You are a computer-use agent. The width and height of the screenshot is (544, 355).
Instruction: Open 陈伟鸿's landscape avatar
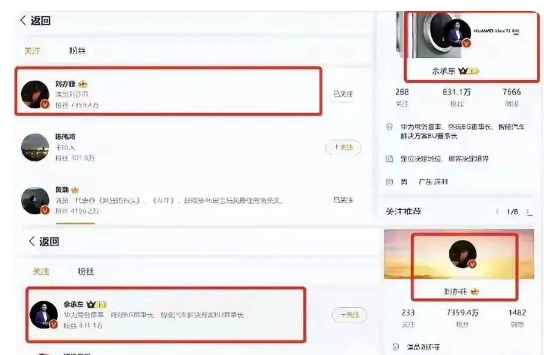pos(35,147)
